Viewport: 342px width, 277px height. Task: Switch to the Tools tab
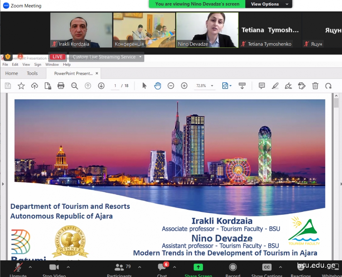coord(32,73)
